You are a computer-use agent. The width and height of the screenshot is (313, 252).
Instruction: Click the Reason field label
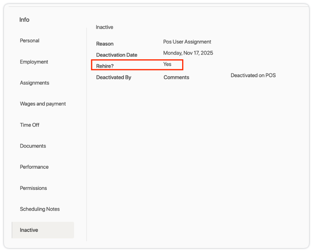[x=105, y=44]
